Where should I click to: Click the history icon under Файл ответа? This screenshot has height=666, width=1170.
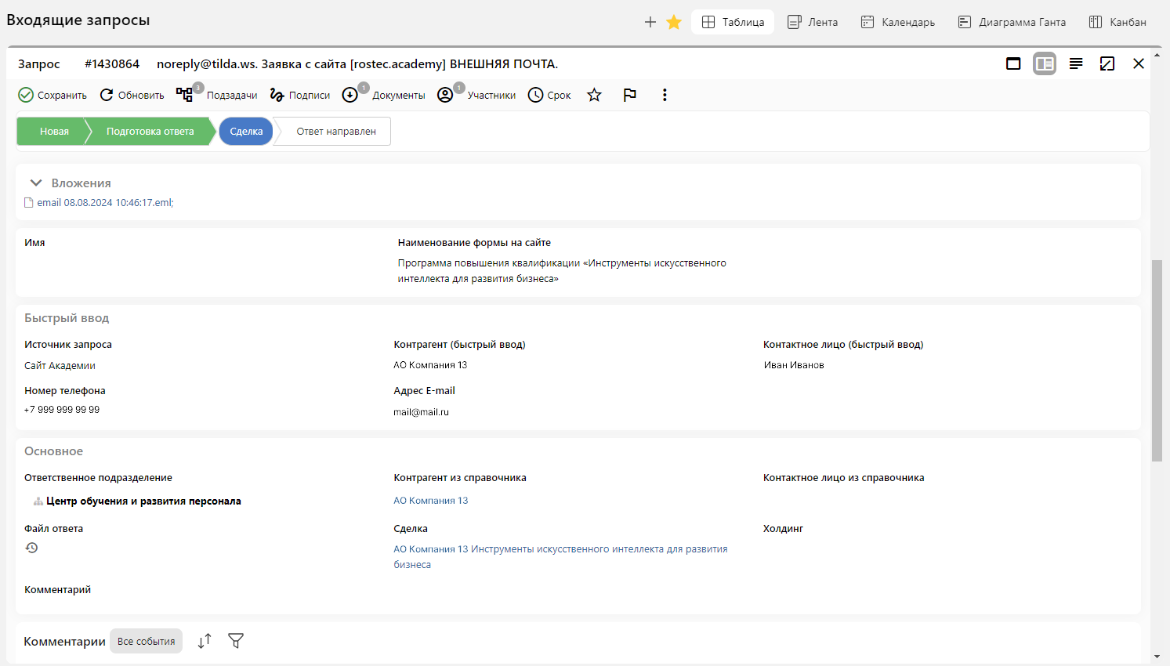(31, 547)
